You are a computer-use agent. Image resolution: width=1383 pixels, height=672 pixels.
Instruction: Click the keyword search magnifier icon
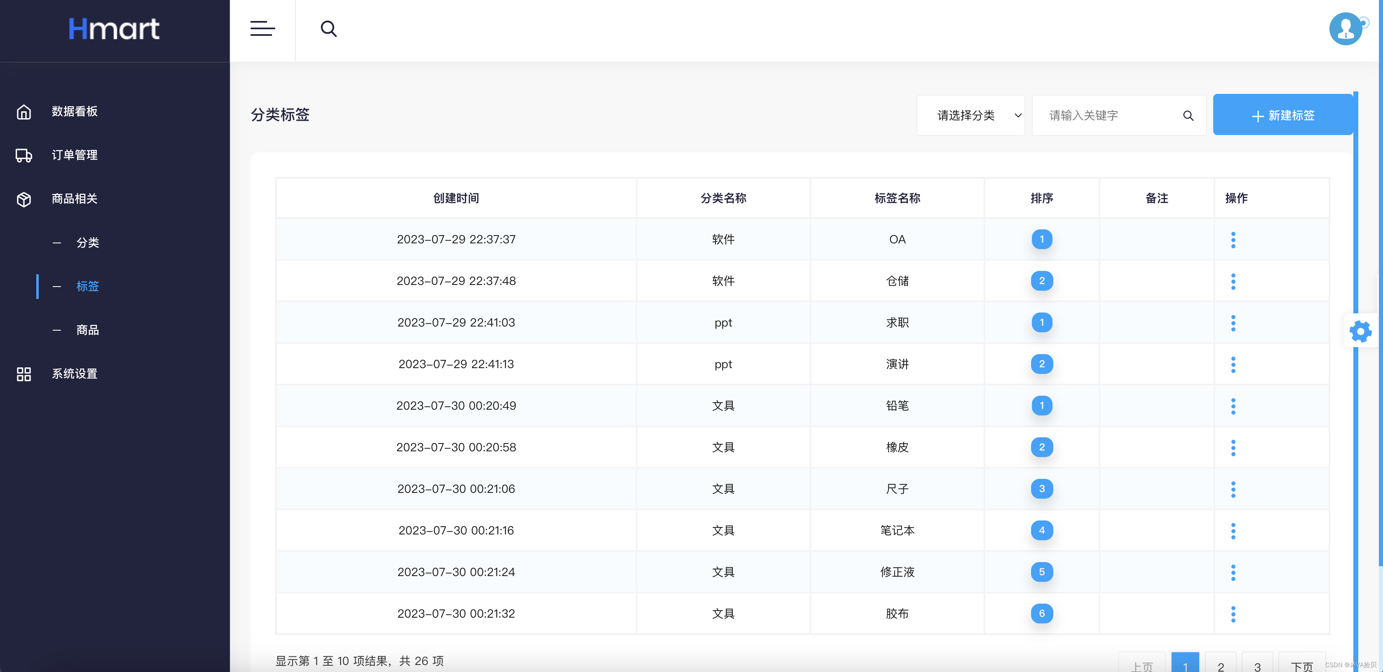point(1188,115)
